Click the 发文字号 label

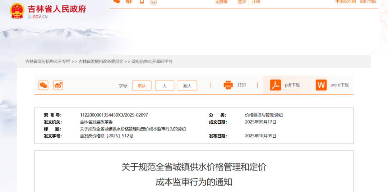tap(53, 136)
